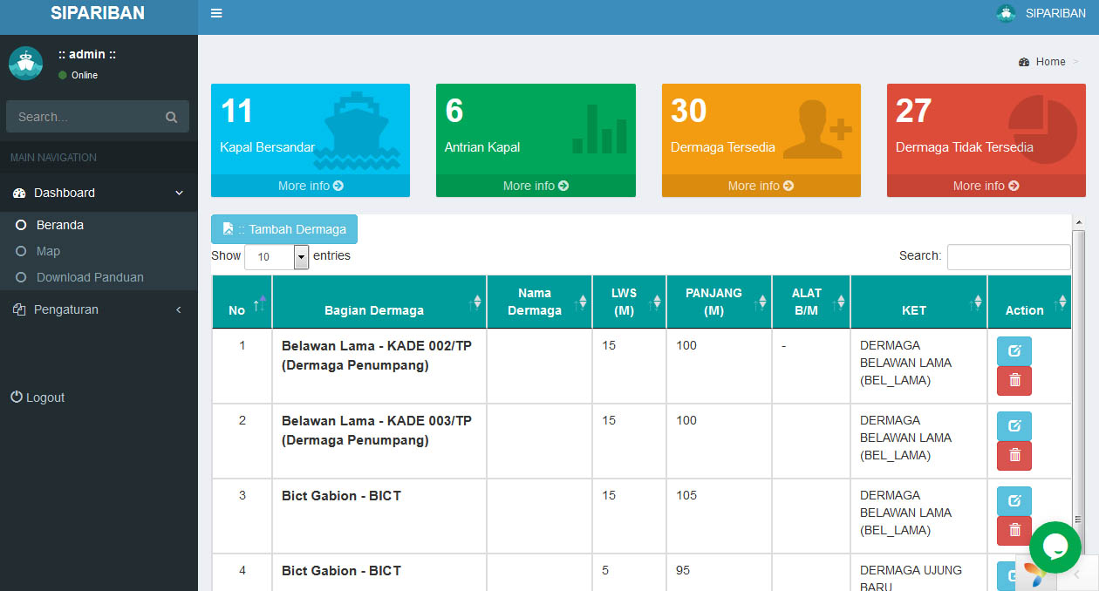Open More info under Kapal Bersandar

tap(310, 186)
